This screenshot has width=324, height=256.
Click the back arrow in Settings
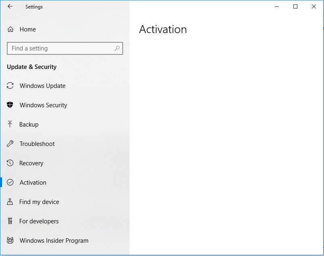10,6
